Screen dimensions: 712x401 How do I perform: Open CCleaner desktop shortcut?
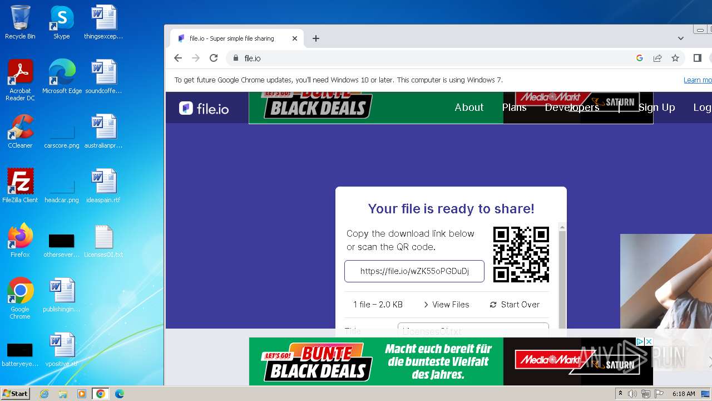click(x=20, y=131)
